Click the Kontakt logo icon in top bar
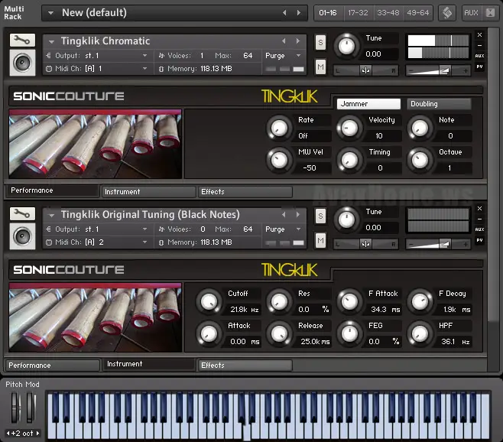503x442 pixels. pyautogui.click(x=447, y=13)
